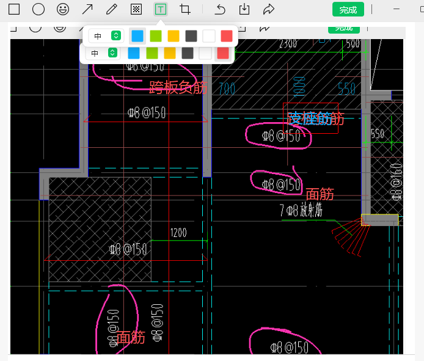Choose the green text color swatch
This screenshot has height=361, width=424.
click(x=156, y=36)
